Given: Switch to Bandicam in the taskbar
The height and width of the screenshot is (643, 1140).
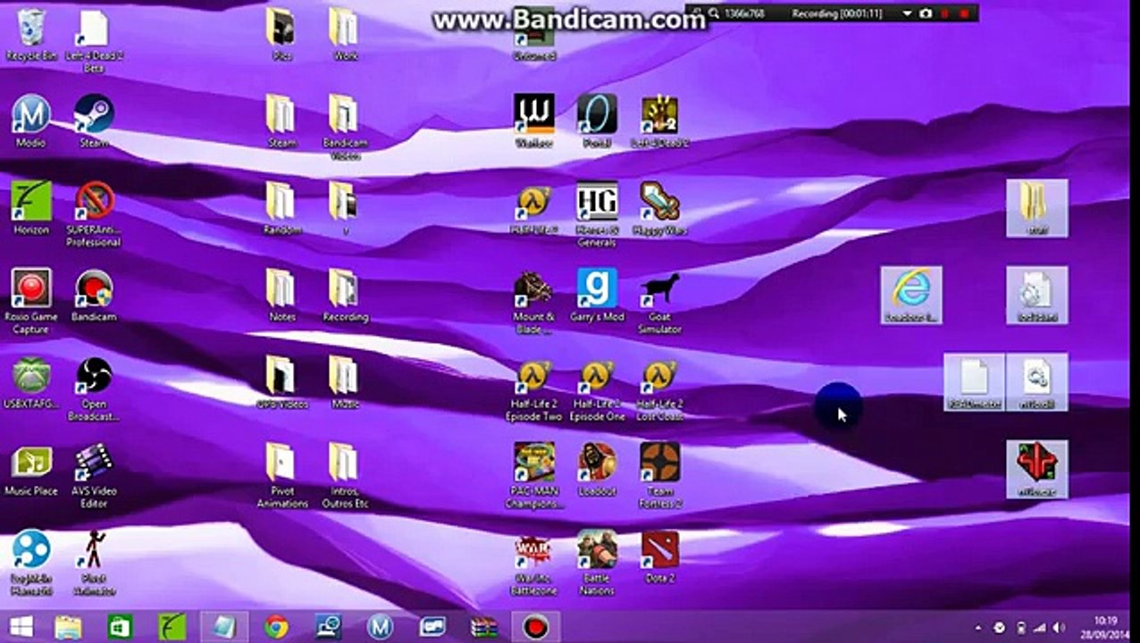Looking at the screenshot, I should click(535, 627).
